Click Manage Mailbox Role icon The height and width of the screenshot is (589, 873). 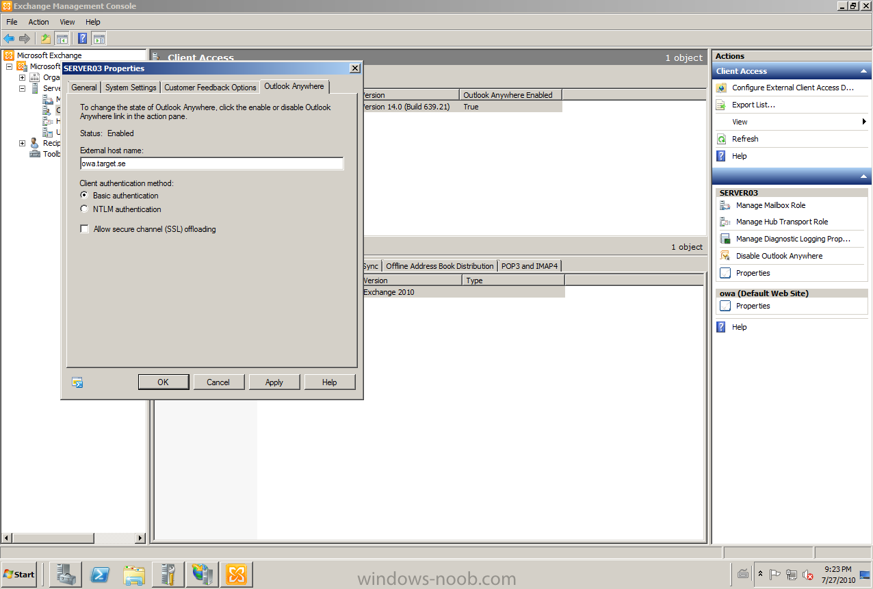click(725, 205)
